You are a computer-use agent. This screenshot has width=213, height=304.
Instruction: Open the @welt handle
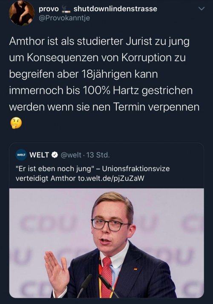click(71, 155)
